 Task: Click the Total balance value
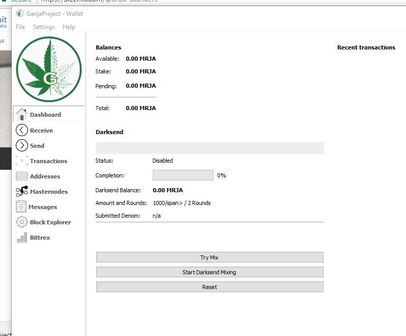coord(141,108)
